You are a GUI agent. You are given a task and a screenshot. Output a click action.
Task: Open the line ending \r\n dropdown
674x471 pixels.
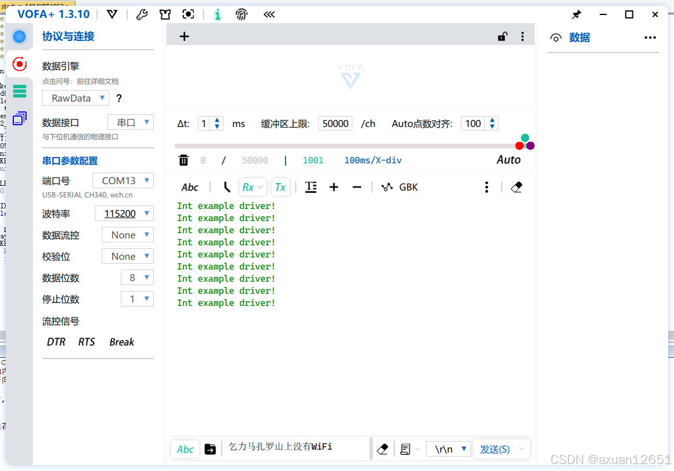tap(448, 448)
